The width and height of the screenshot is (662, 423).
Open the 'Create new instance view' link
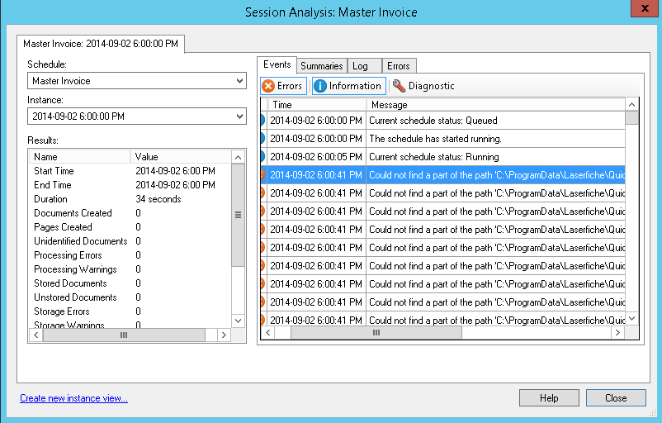(73, 398)
